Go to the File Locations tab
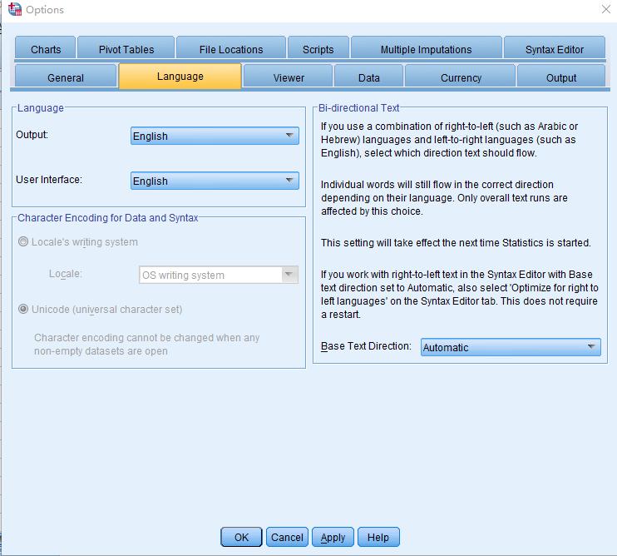Viewport: 617px width, 556px height. [x=231, y=49]
